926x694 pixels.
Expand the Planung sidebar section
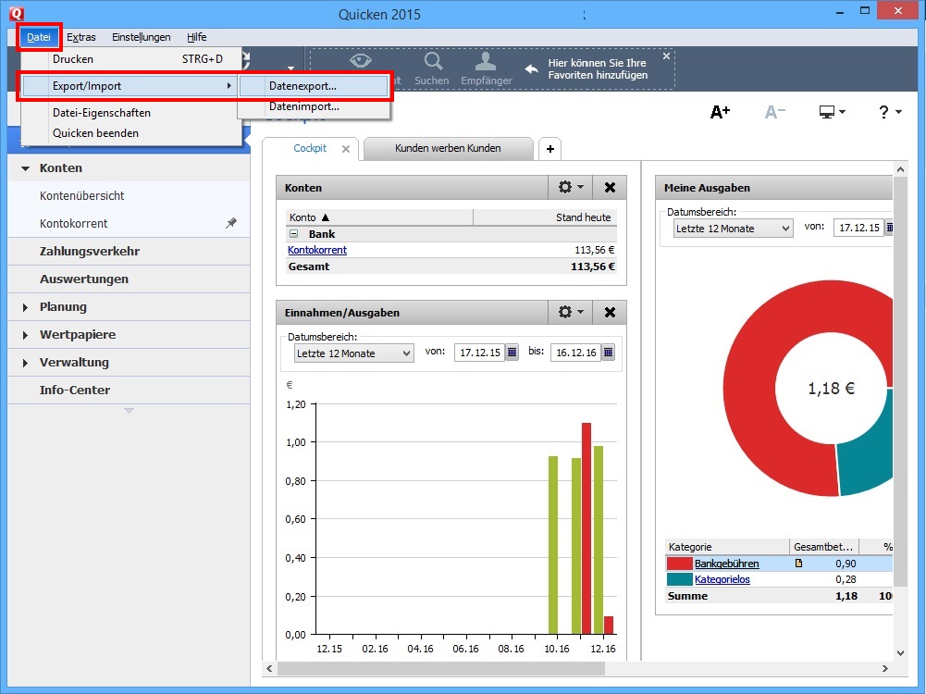25,307
